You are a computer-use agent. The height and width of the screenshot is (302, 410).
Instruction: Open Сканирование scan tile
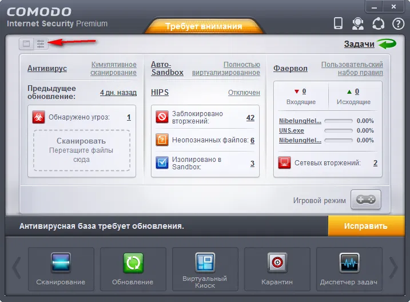[x=61, y=269]
